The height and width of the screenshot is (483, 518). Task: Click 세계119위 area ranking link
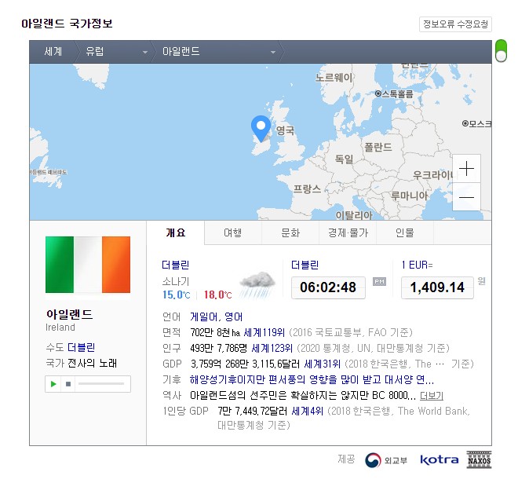[x=264, y=332]
